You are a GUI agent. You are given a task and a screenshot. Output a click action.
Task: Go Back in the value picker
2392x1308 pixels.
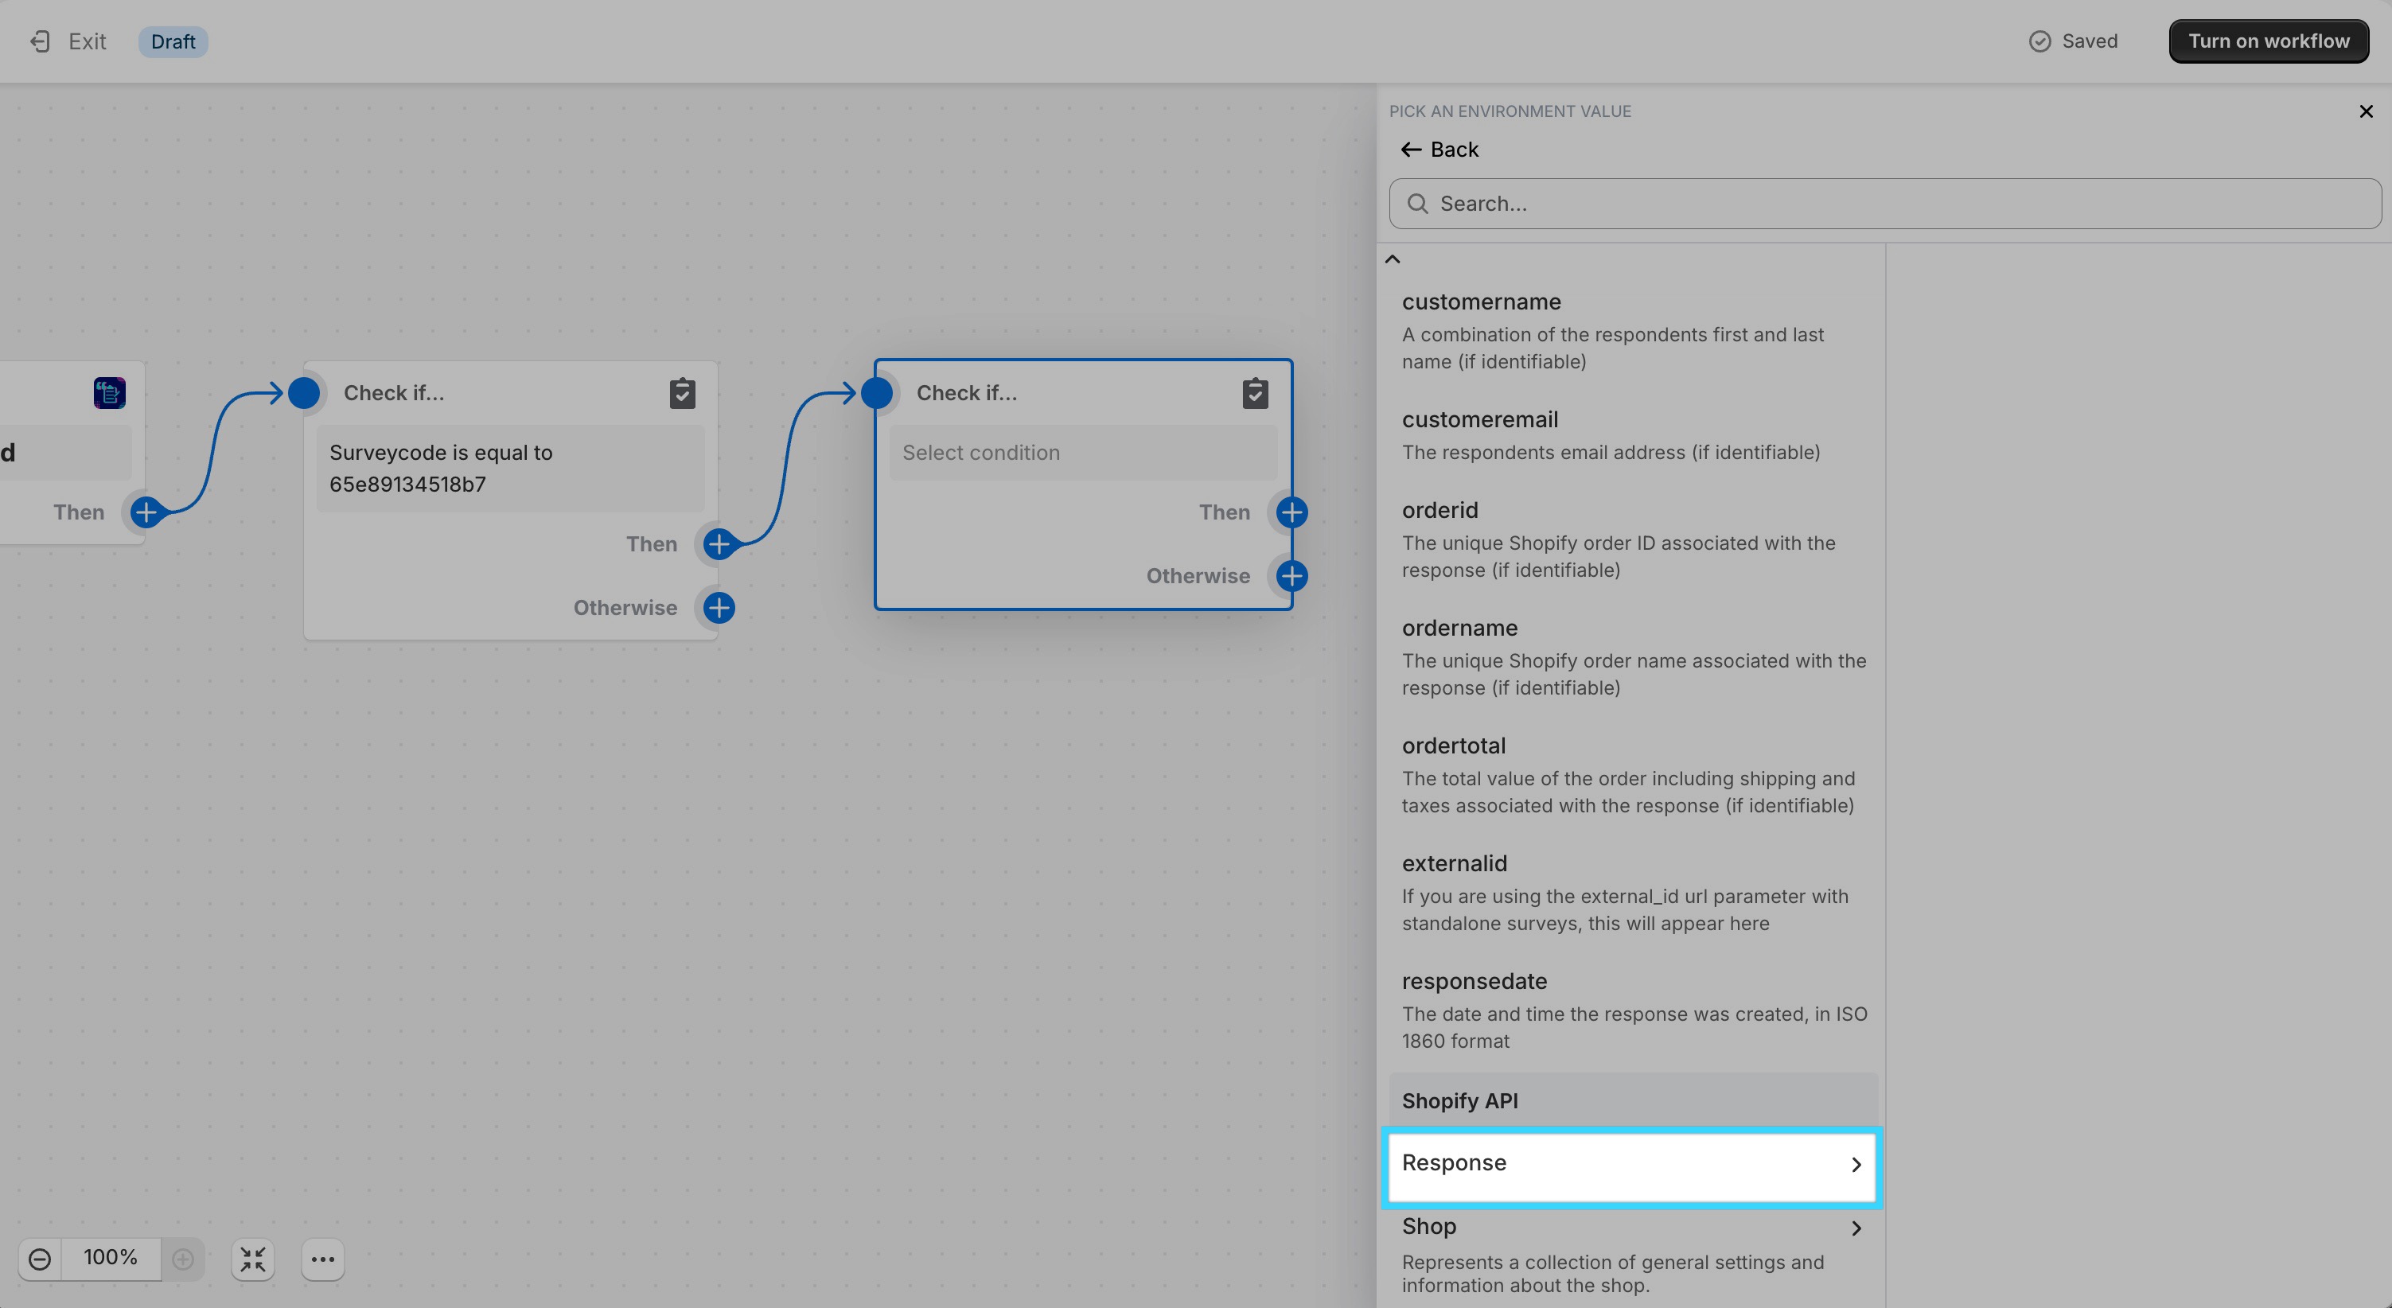pos(1439,150)
